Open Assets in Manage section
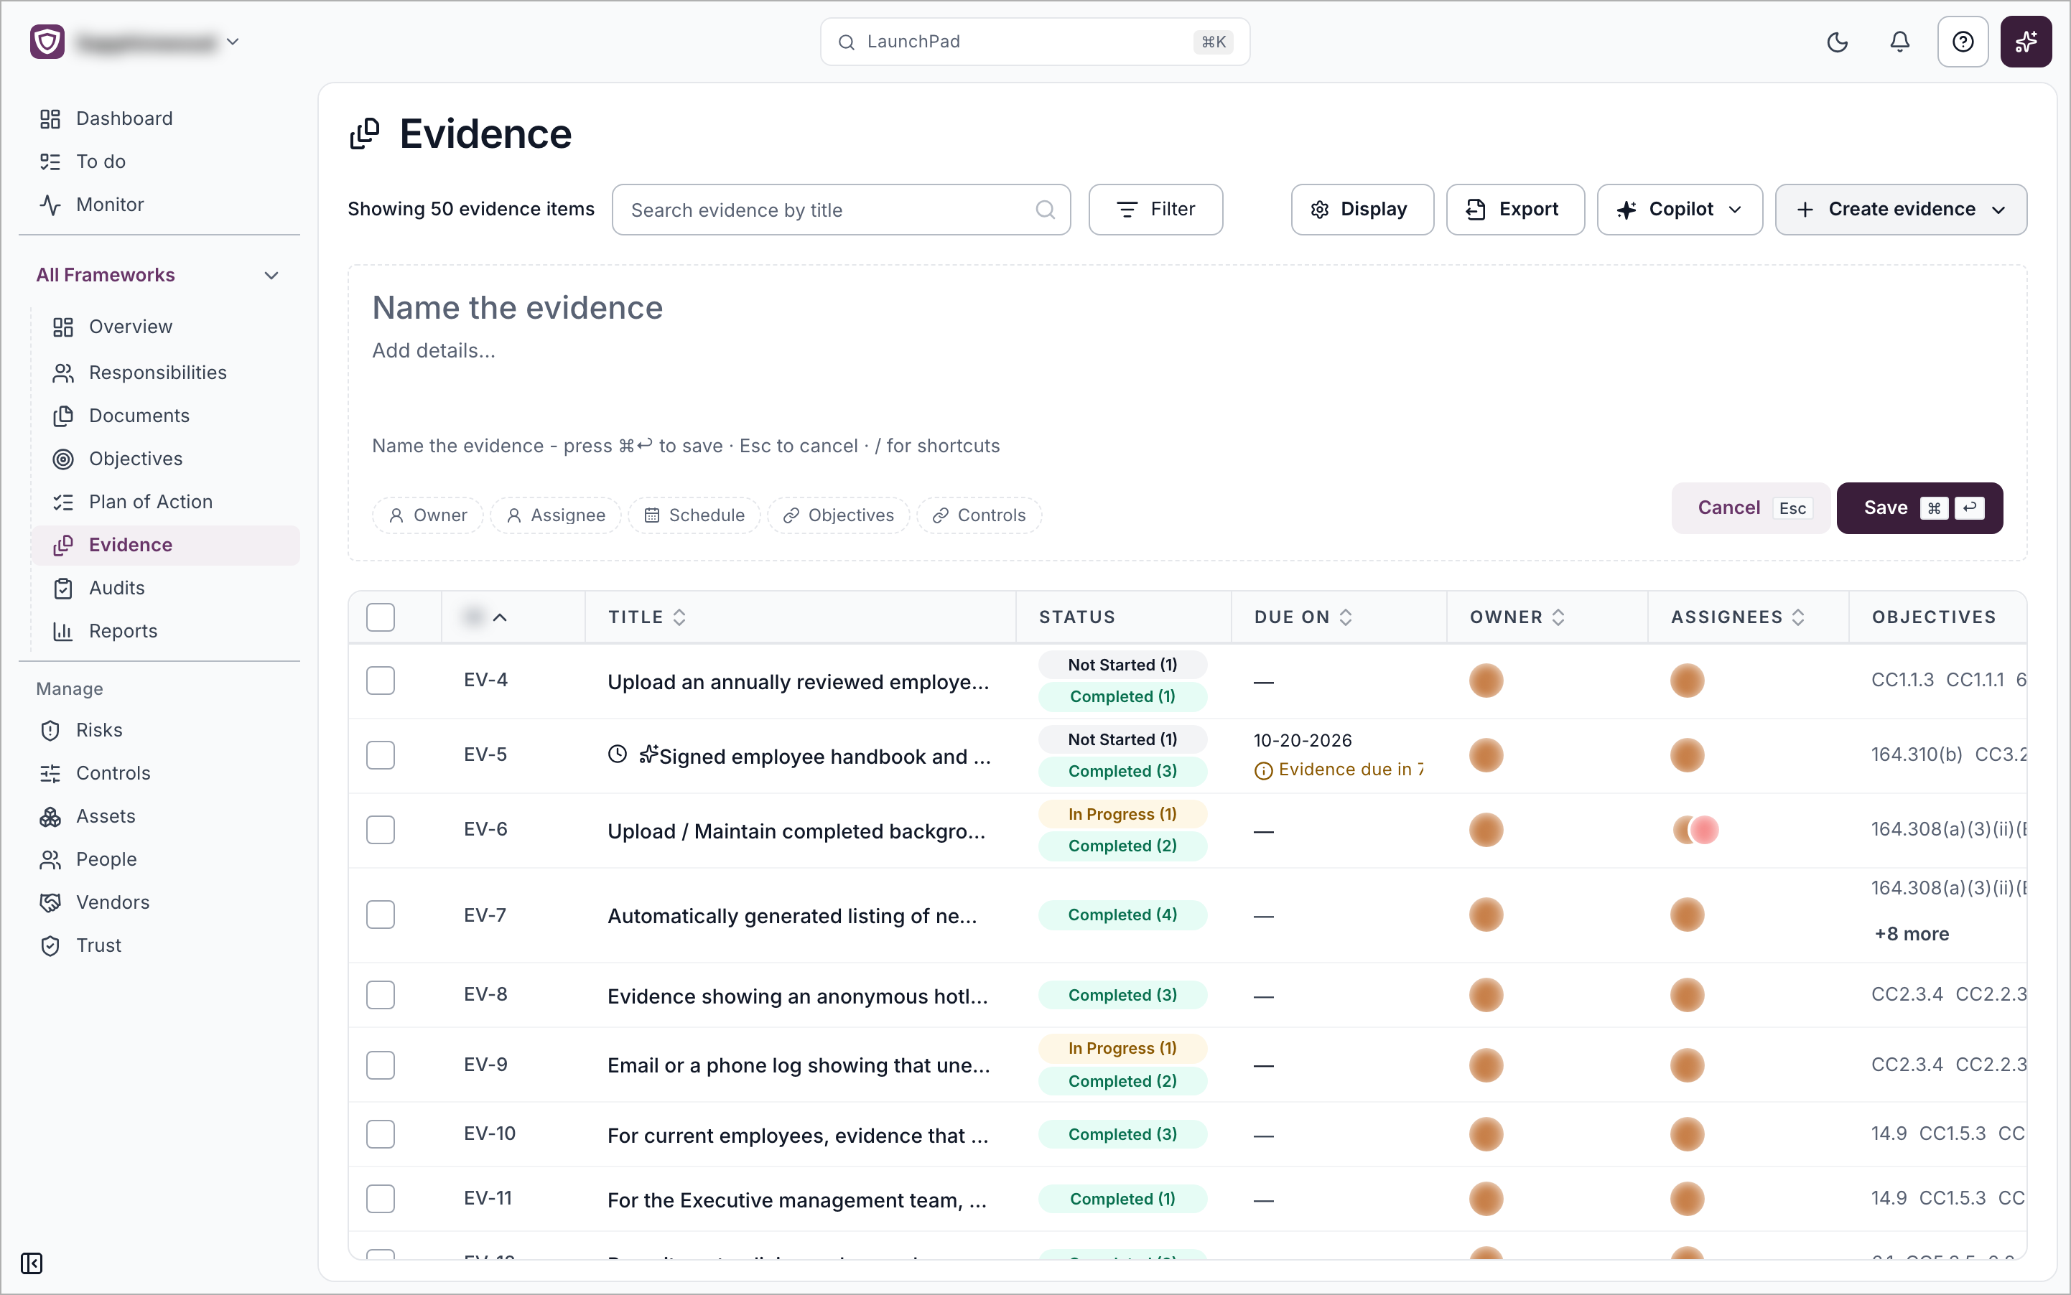The image size is (2071, 1295). click(106, 816)
